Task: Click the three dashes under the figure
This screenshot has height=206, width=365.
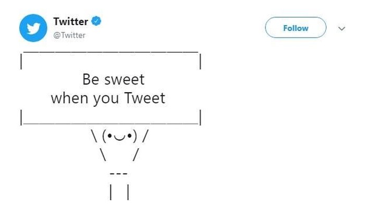Action: 119,174
